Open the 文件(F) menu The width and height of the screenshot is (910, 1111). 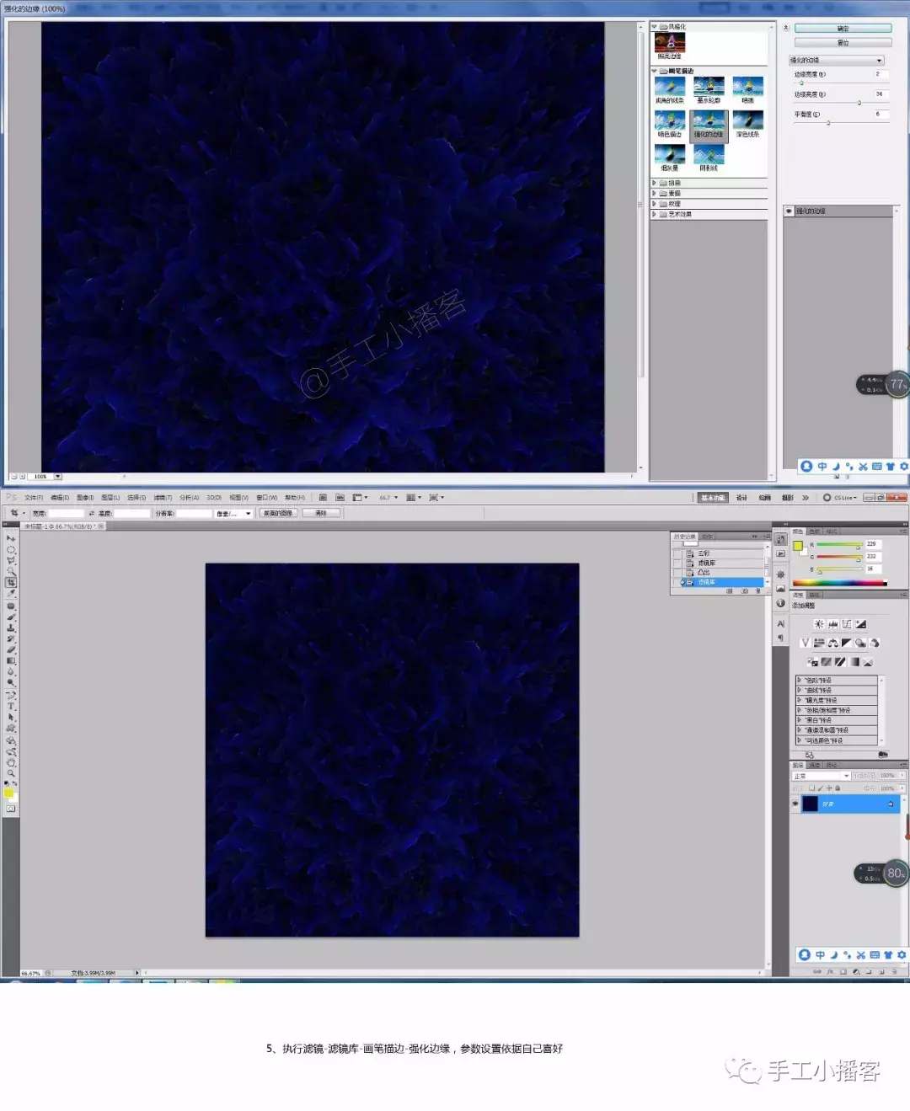point(34,498)
